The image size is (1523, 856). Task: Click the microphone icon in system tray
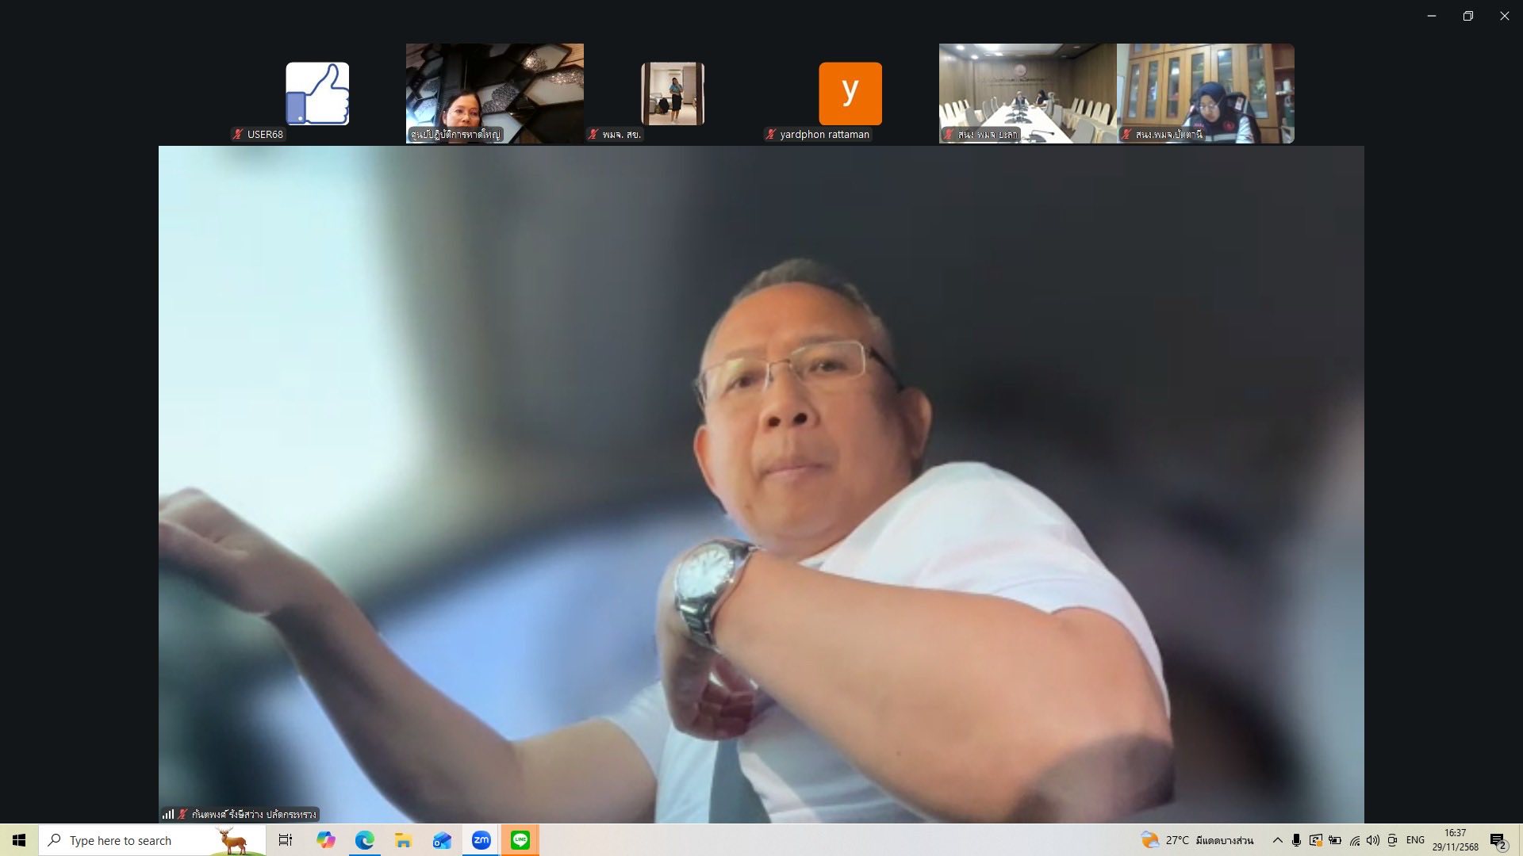click(x=1296, y=840)
